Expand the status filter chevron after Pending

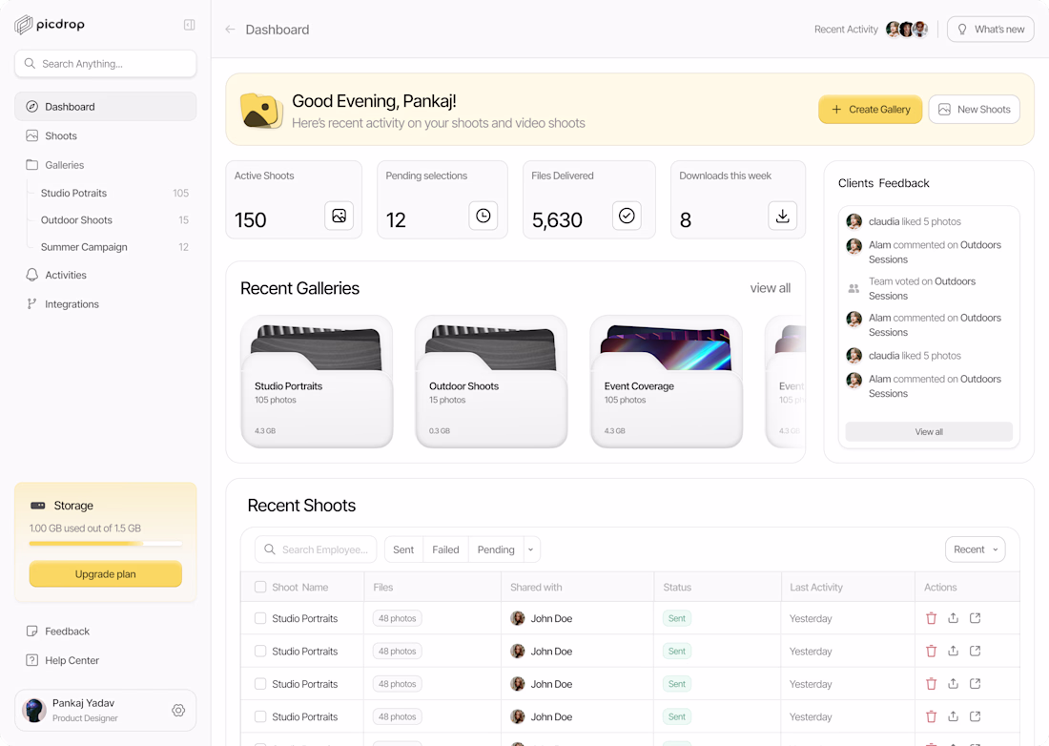point(531,550)
